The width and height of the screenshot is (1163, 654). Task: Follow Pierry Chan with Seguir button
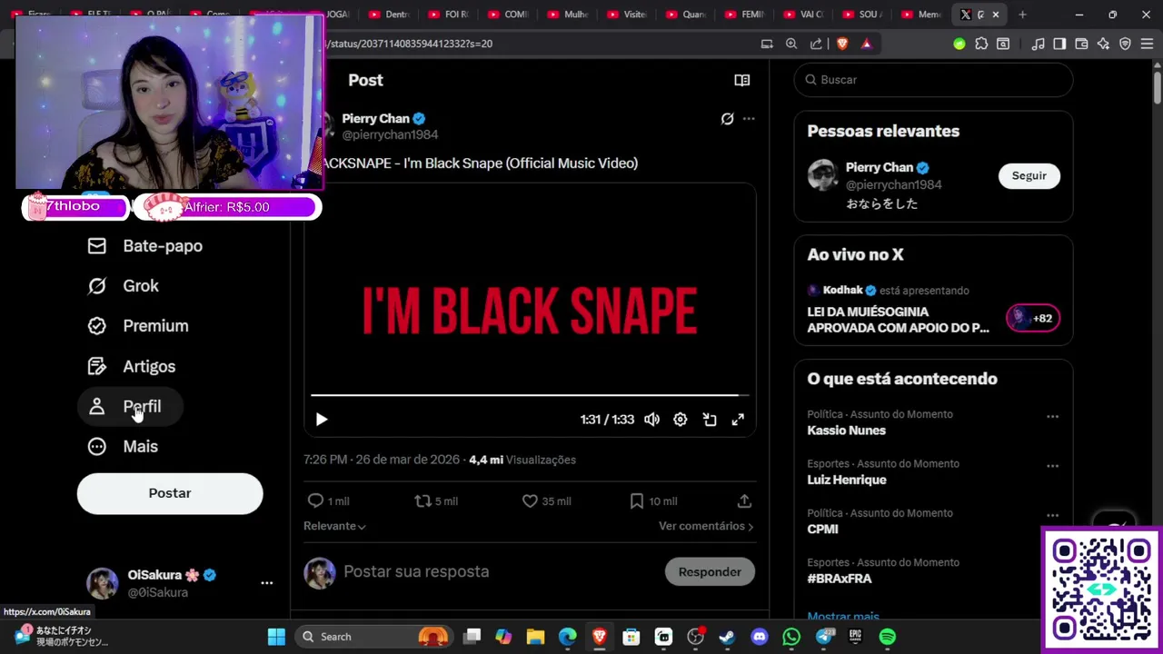1029,176
